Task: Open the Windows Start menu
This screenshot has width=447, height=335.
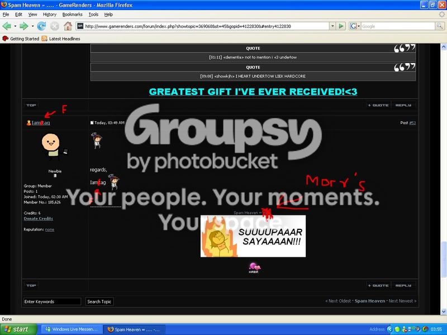Action: [x=18, y=329]
